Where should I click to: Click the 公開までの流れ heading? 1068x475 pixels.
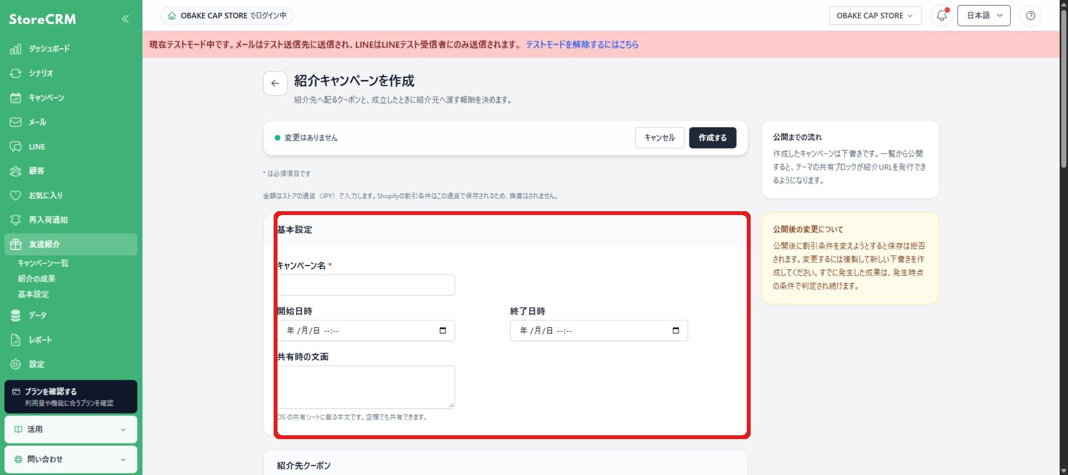pyautogui.click(x=797, y=137)
